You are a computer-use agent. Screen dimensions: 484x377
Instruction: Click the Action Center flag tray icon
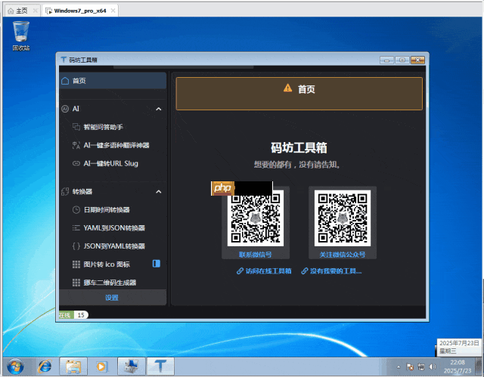(410, 367)
